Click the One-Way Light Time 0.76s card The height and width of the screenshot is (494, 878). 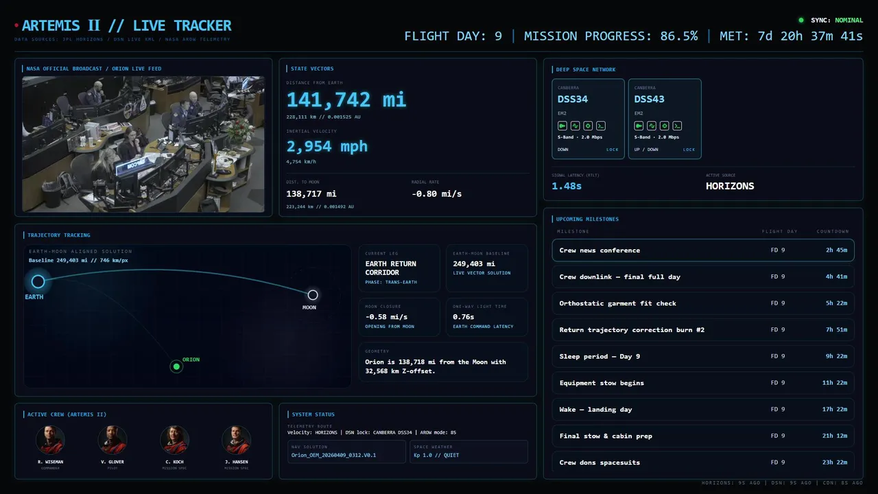coord(487,317)
